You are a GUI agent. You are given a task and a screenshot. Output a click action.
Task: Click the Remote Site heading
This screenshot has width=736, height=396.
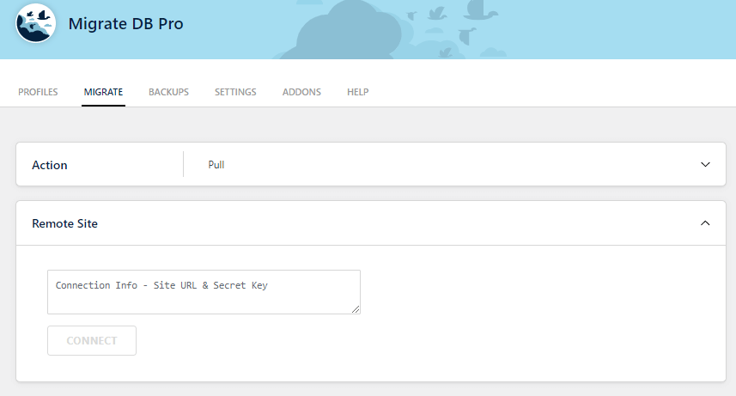click(64, 223)
